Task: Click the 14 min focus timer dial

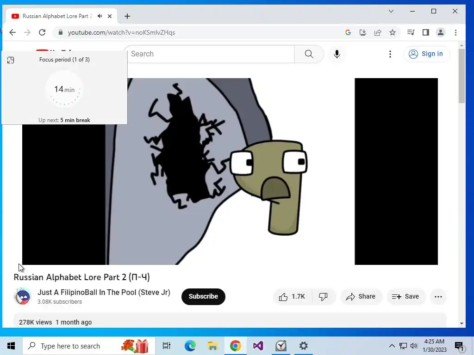Action: pos(64,89)
